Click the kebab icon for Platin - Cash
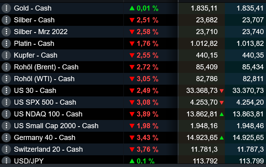266x167 pixels. 6,44
